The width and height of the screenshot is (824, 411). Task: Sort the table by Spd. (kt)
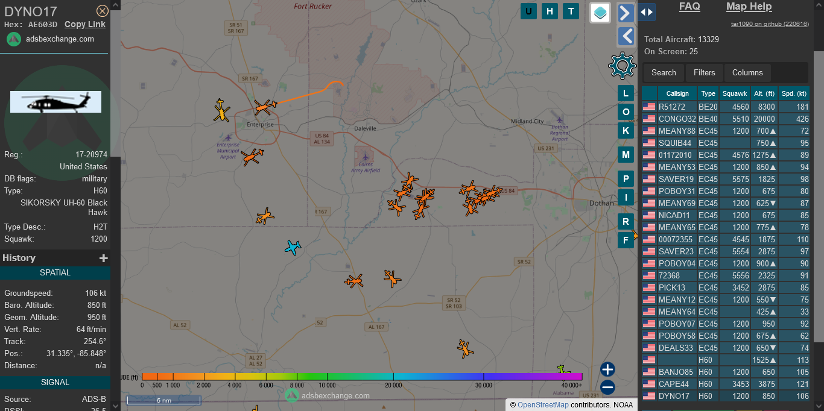pyautogui.click(x=794, y=93)
